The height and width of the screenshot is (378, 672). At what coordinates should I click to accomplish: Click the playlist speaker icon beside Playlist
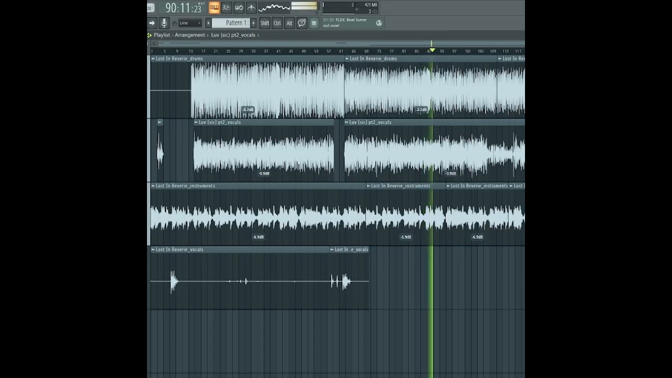[x=150, y=35]
